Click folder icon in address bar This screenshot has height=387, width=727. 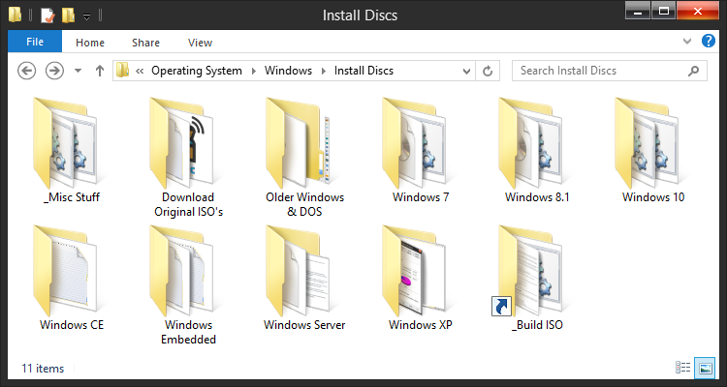point(122,71)
